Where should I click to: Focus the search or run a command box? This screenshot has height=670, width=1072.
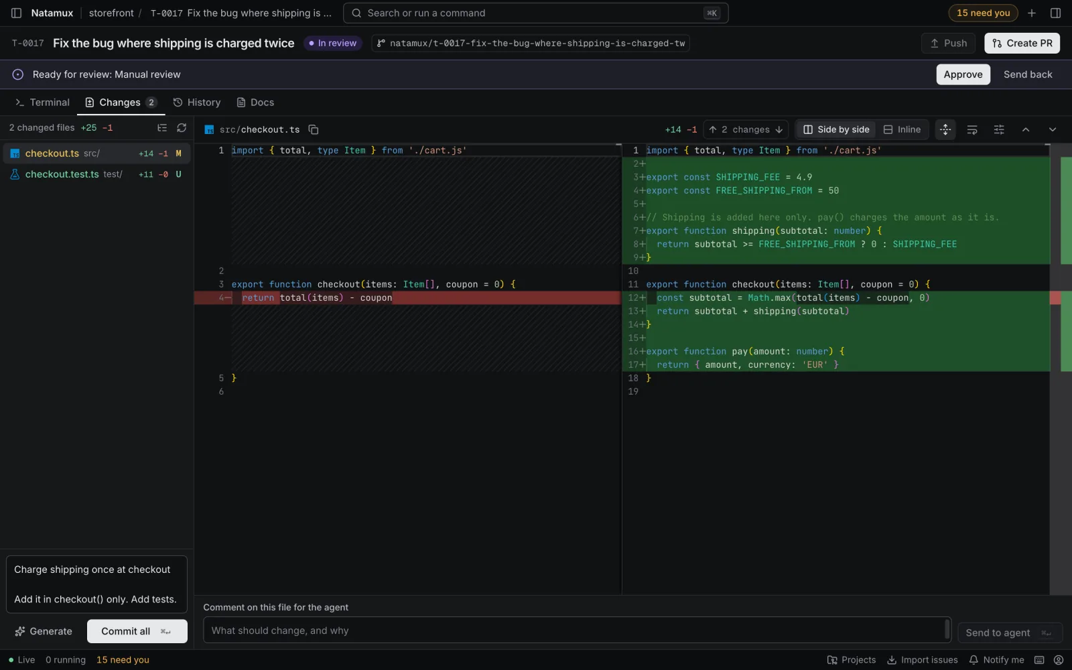point(535,13)
